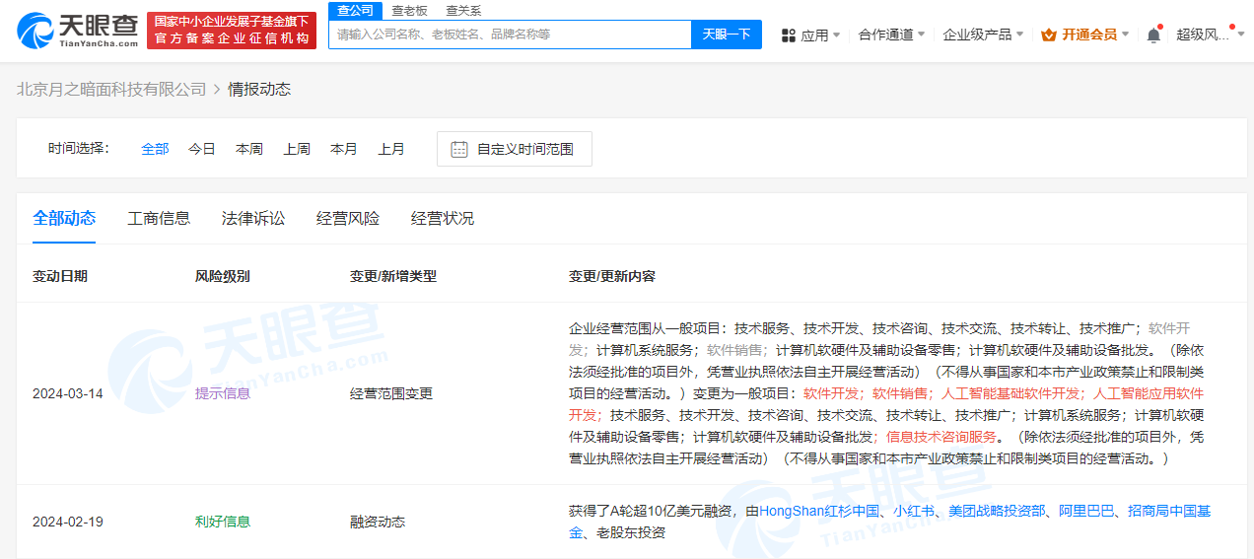Open the 超级风... account dropdown

coord(1209,35)
